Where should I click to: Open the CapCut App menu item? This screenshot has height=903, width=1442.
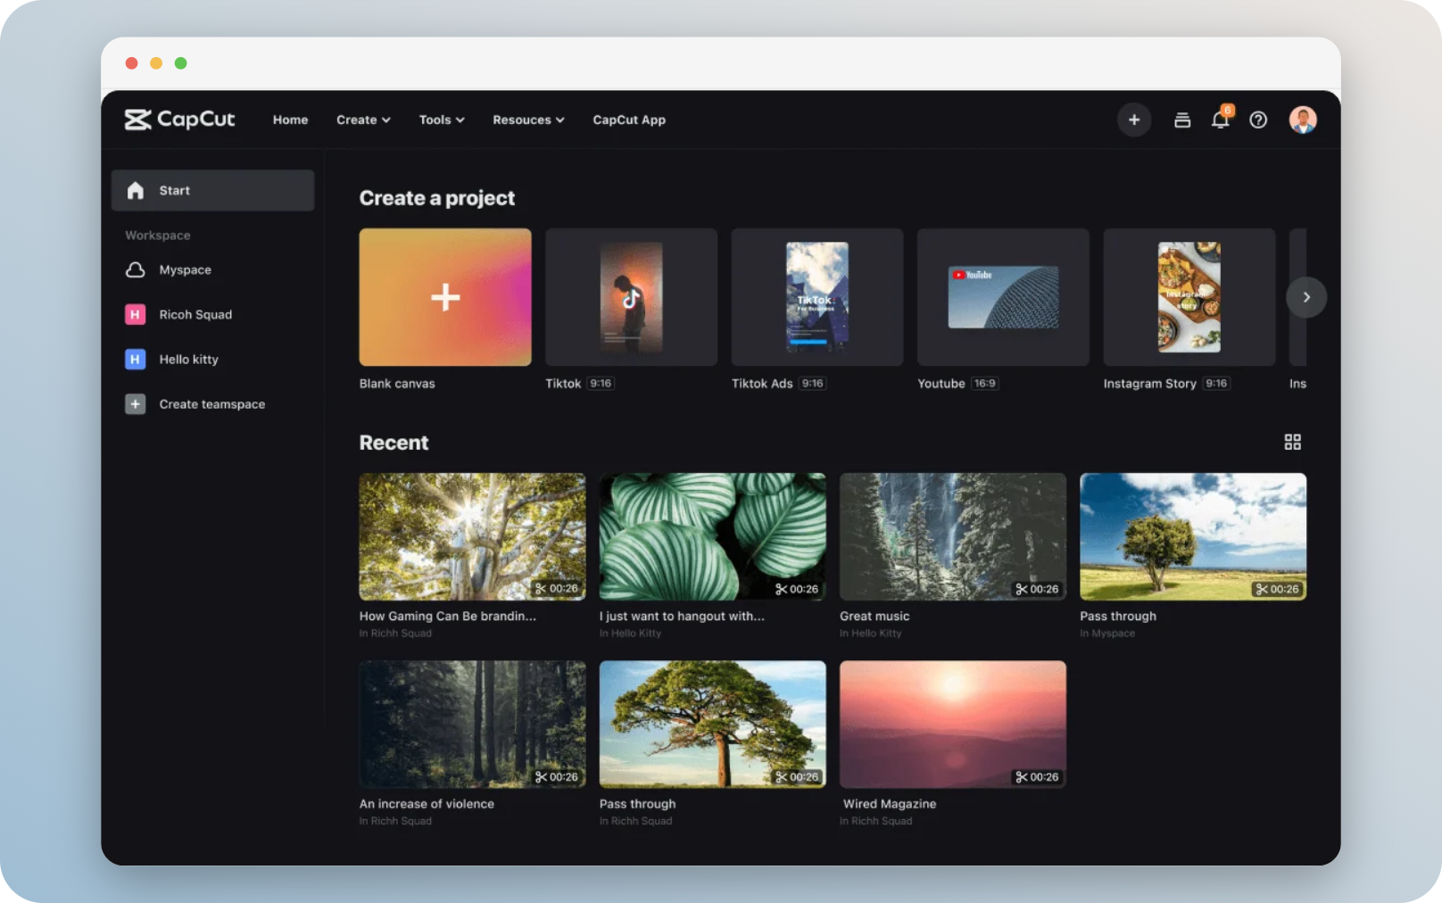[629, 120]
